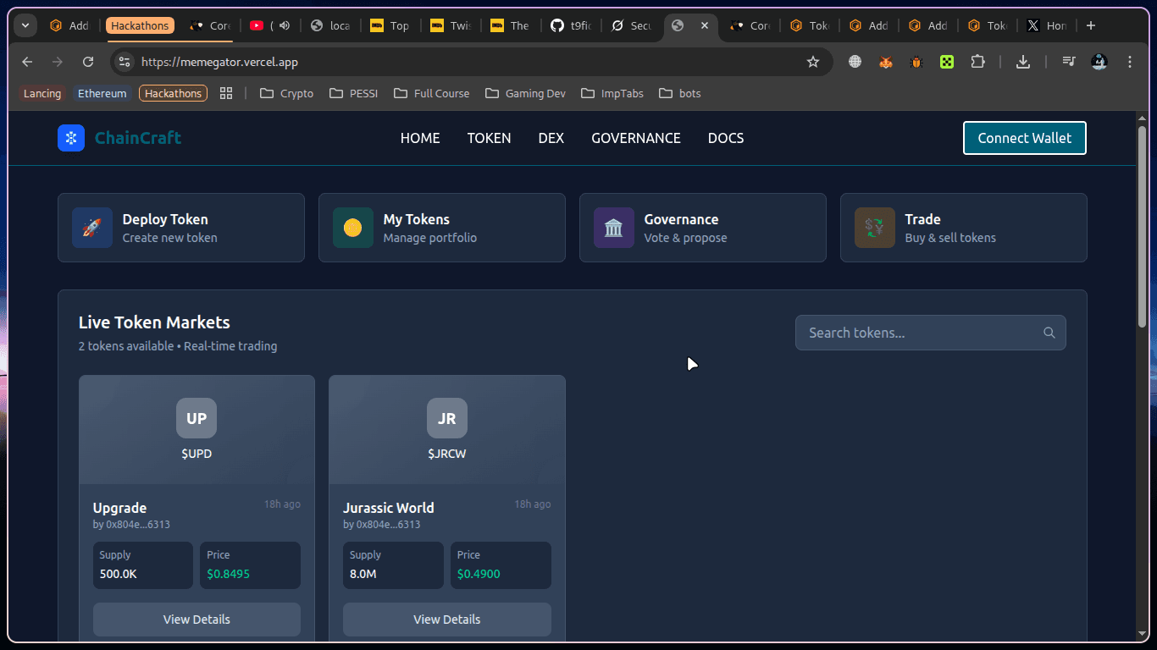The width and height of the screenshot is (1157, 650).
Task: Select the t9fic GitHub tab
Action: (571, 25)
